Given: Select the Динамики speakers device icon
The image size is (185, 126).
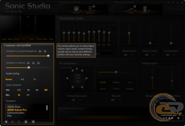Looking at the screenshot, I should pos(90,9).
